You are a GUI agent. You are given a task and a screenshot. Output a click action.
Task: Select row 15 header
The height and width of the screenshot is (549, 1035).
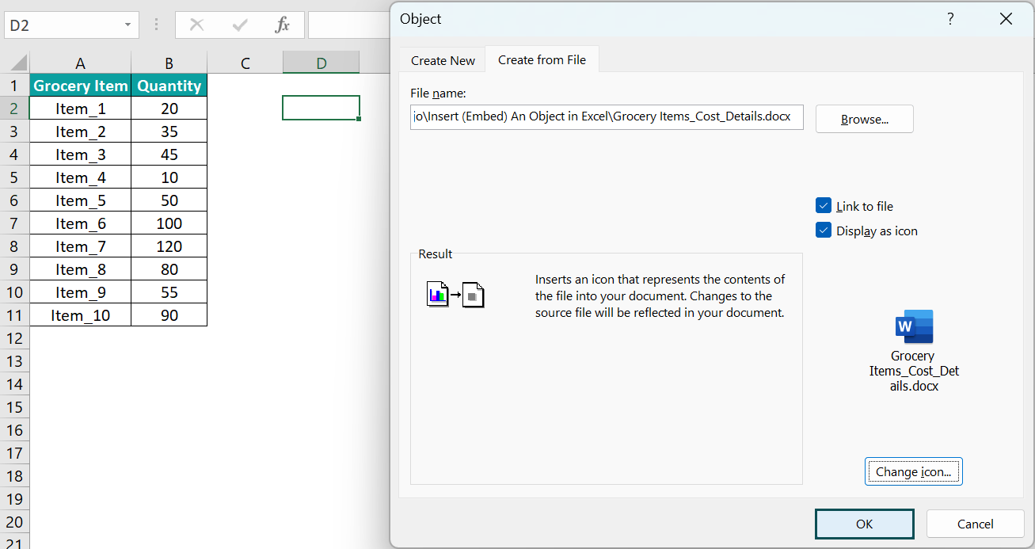(14, 407)
